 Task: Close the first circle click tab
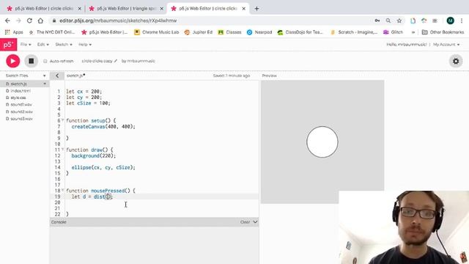coord(80,9)
